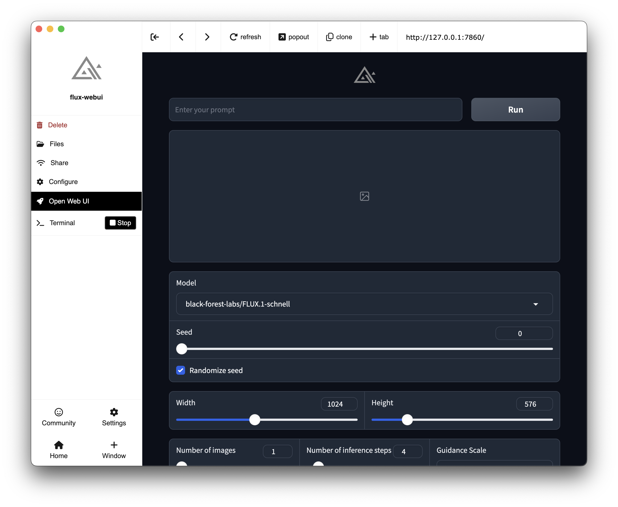Navigate forward with the right navigation arrow
The height and width of the screenshot is (507, 618).
(207, 37)
